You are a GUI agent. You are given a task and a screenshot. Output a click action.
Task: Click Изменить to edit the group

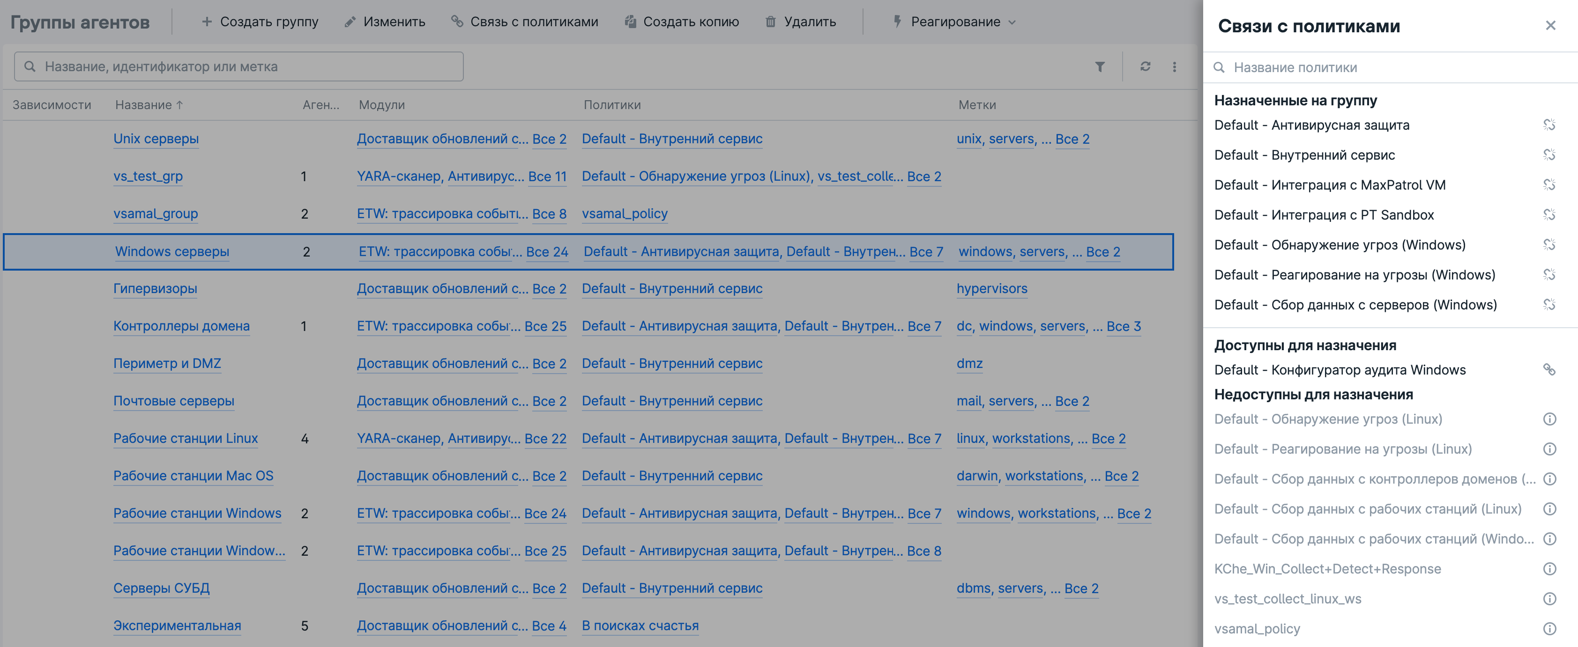(385, 22)
